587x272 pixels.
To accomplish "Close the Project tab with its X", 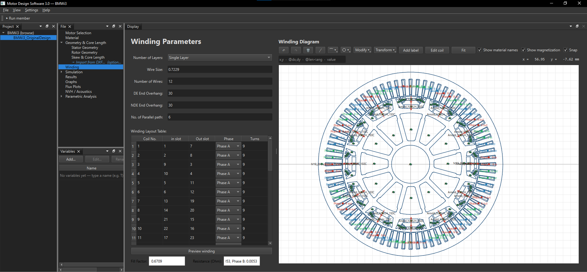I will tap(17, 27).
